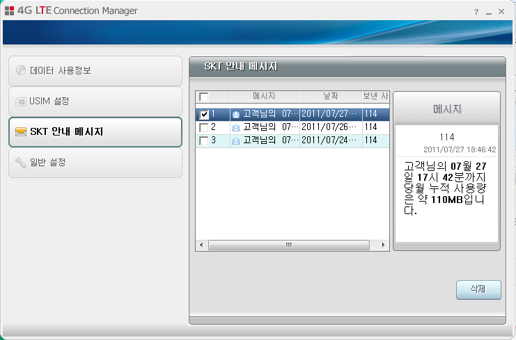This screenshot has width=516, height=340.
Task: Click opened-mail icon in message row 3
Action: (236, 140)
